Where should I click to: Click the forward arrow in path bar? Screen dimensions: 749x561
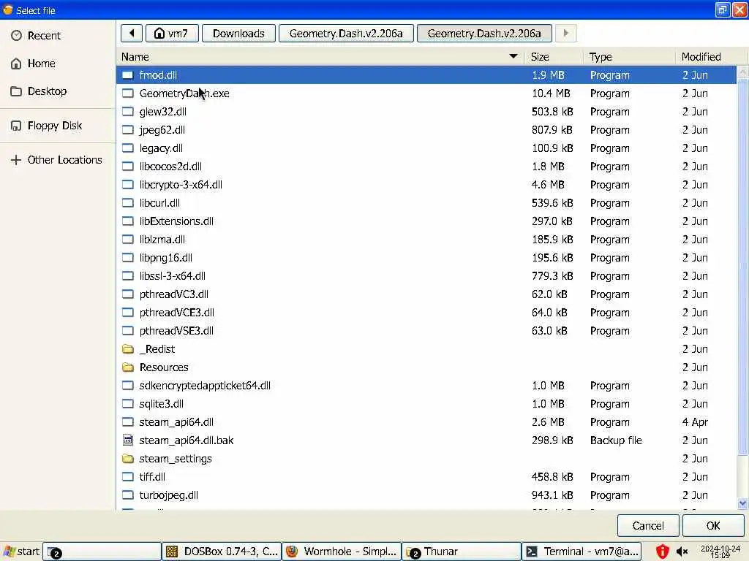566,34
